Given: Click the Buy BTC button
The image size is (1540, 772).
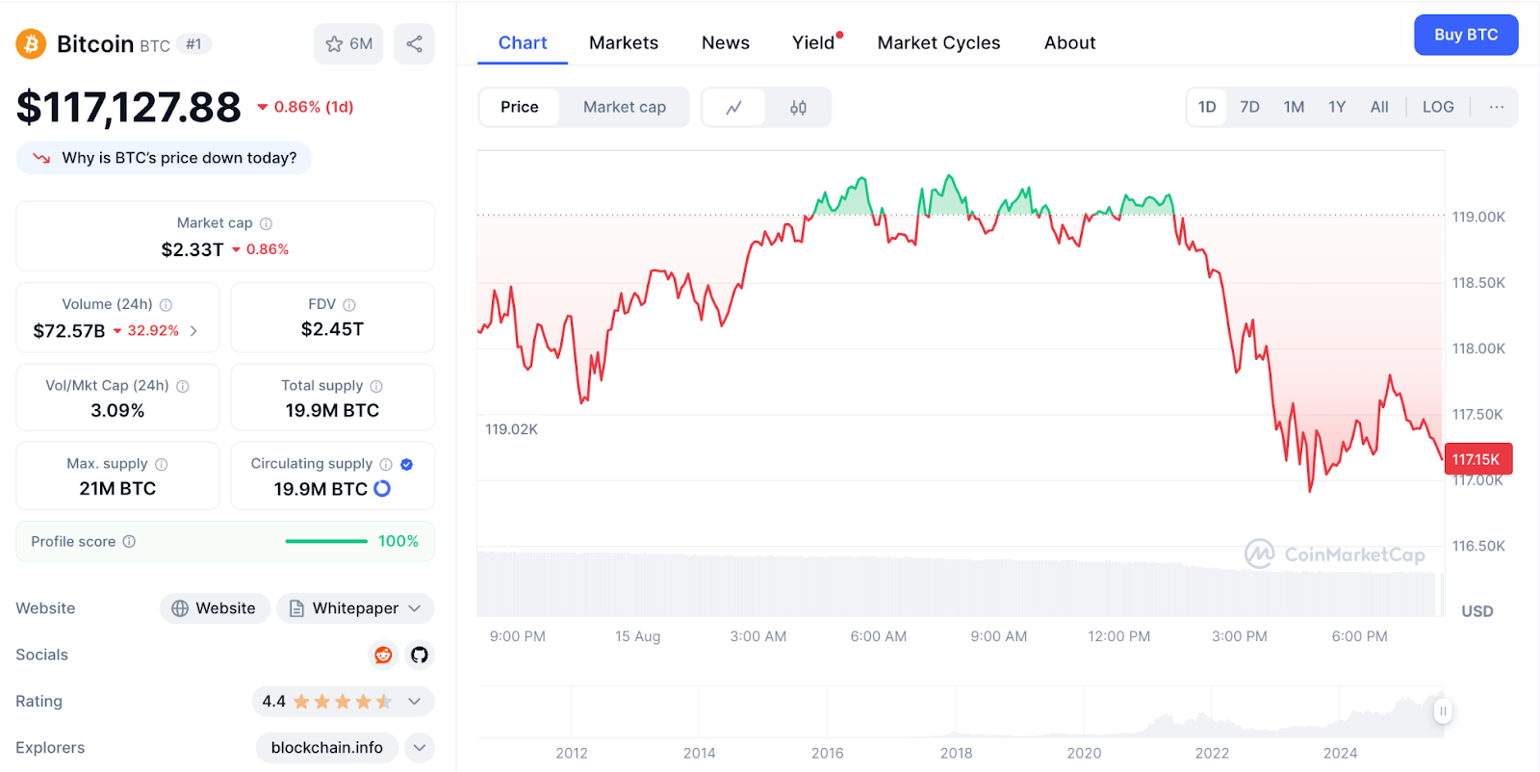Looking at the screenshot, I should click(x=1465, y=35).
